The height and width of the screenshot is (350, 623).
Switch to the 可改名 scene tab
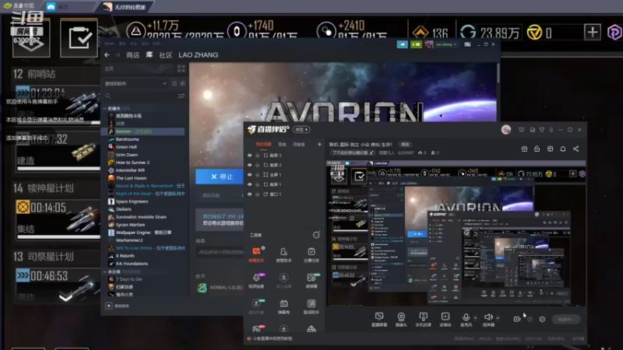click(x=299, y=145)
